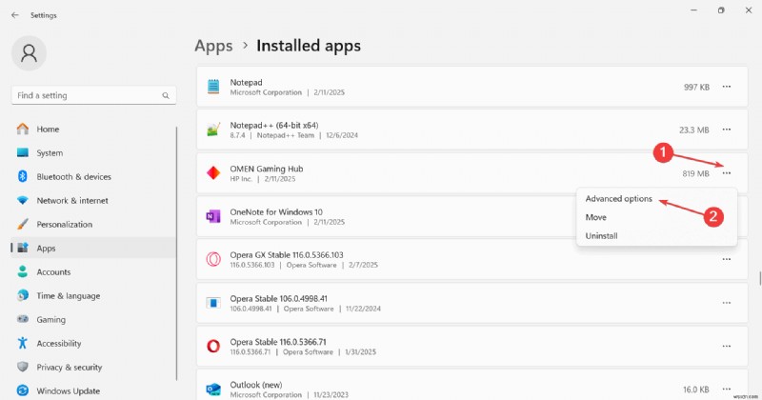Go to Bluetooth & devices
Viewport: 762px width, 400px height.
coord(93,177)
